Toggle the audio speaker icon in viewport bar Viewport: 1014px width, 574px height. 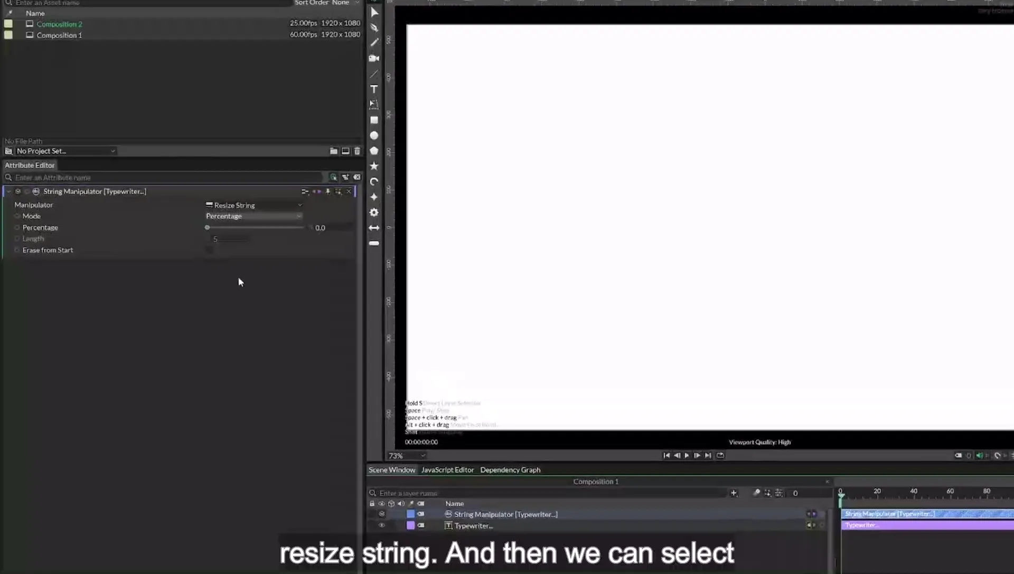(x=979, y=455)
